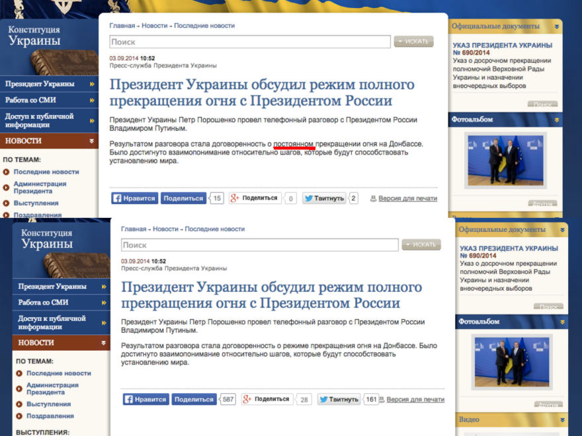
Task: Collapse upper НОВОСТИ section with its arrow
Action: tap(91, 141)
